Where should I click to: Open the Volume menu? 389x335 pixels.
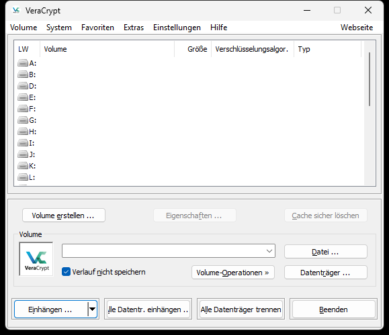click(24, 28)
